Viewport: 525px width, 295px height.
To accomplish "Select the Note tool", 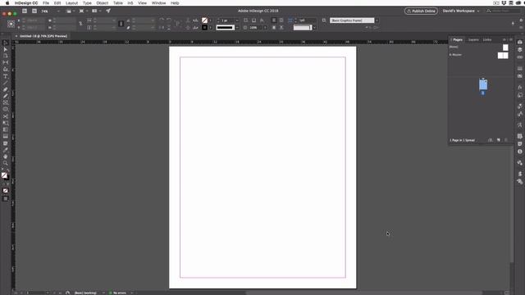I will 6,143.
